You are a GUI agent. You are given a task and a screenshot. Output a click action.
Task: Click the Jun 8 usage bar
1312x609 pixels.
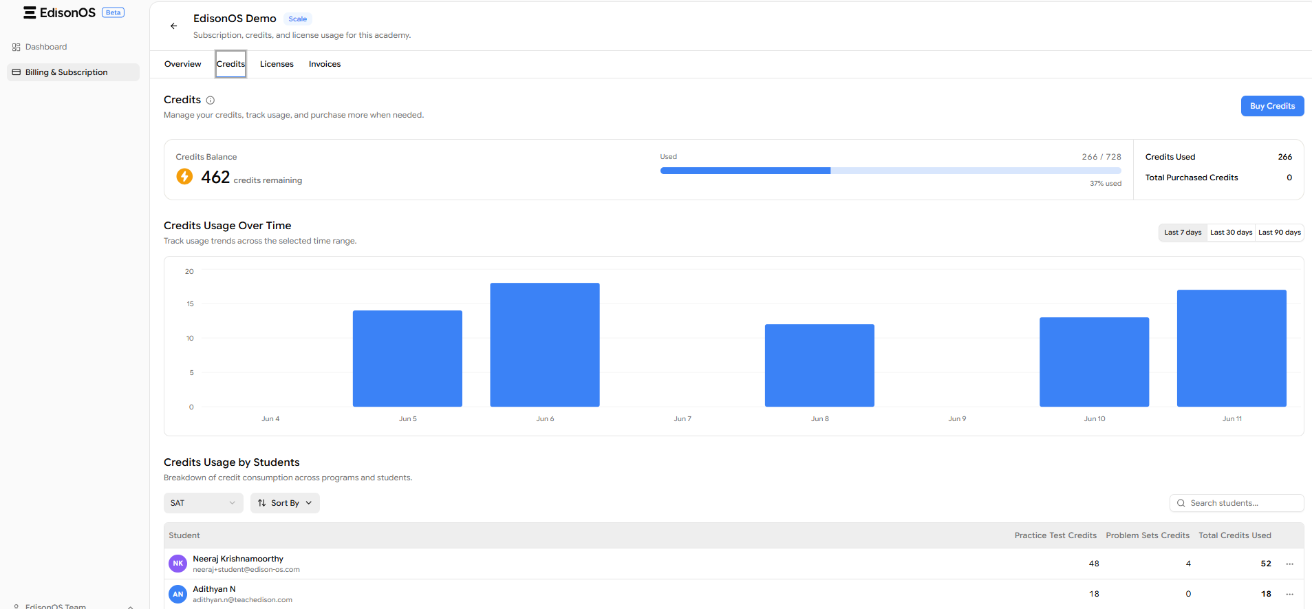point(819,365)
